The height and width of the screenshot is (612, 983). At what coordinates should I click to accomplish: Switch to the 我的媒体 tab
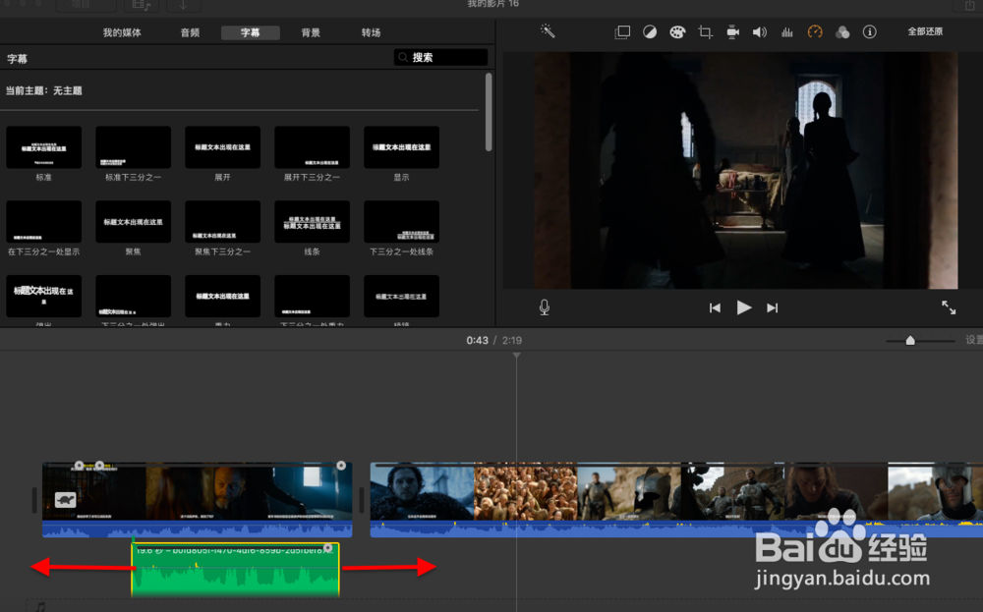click(122, 32)
